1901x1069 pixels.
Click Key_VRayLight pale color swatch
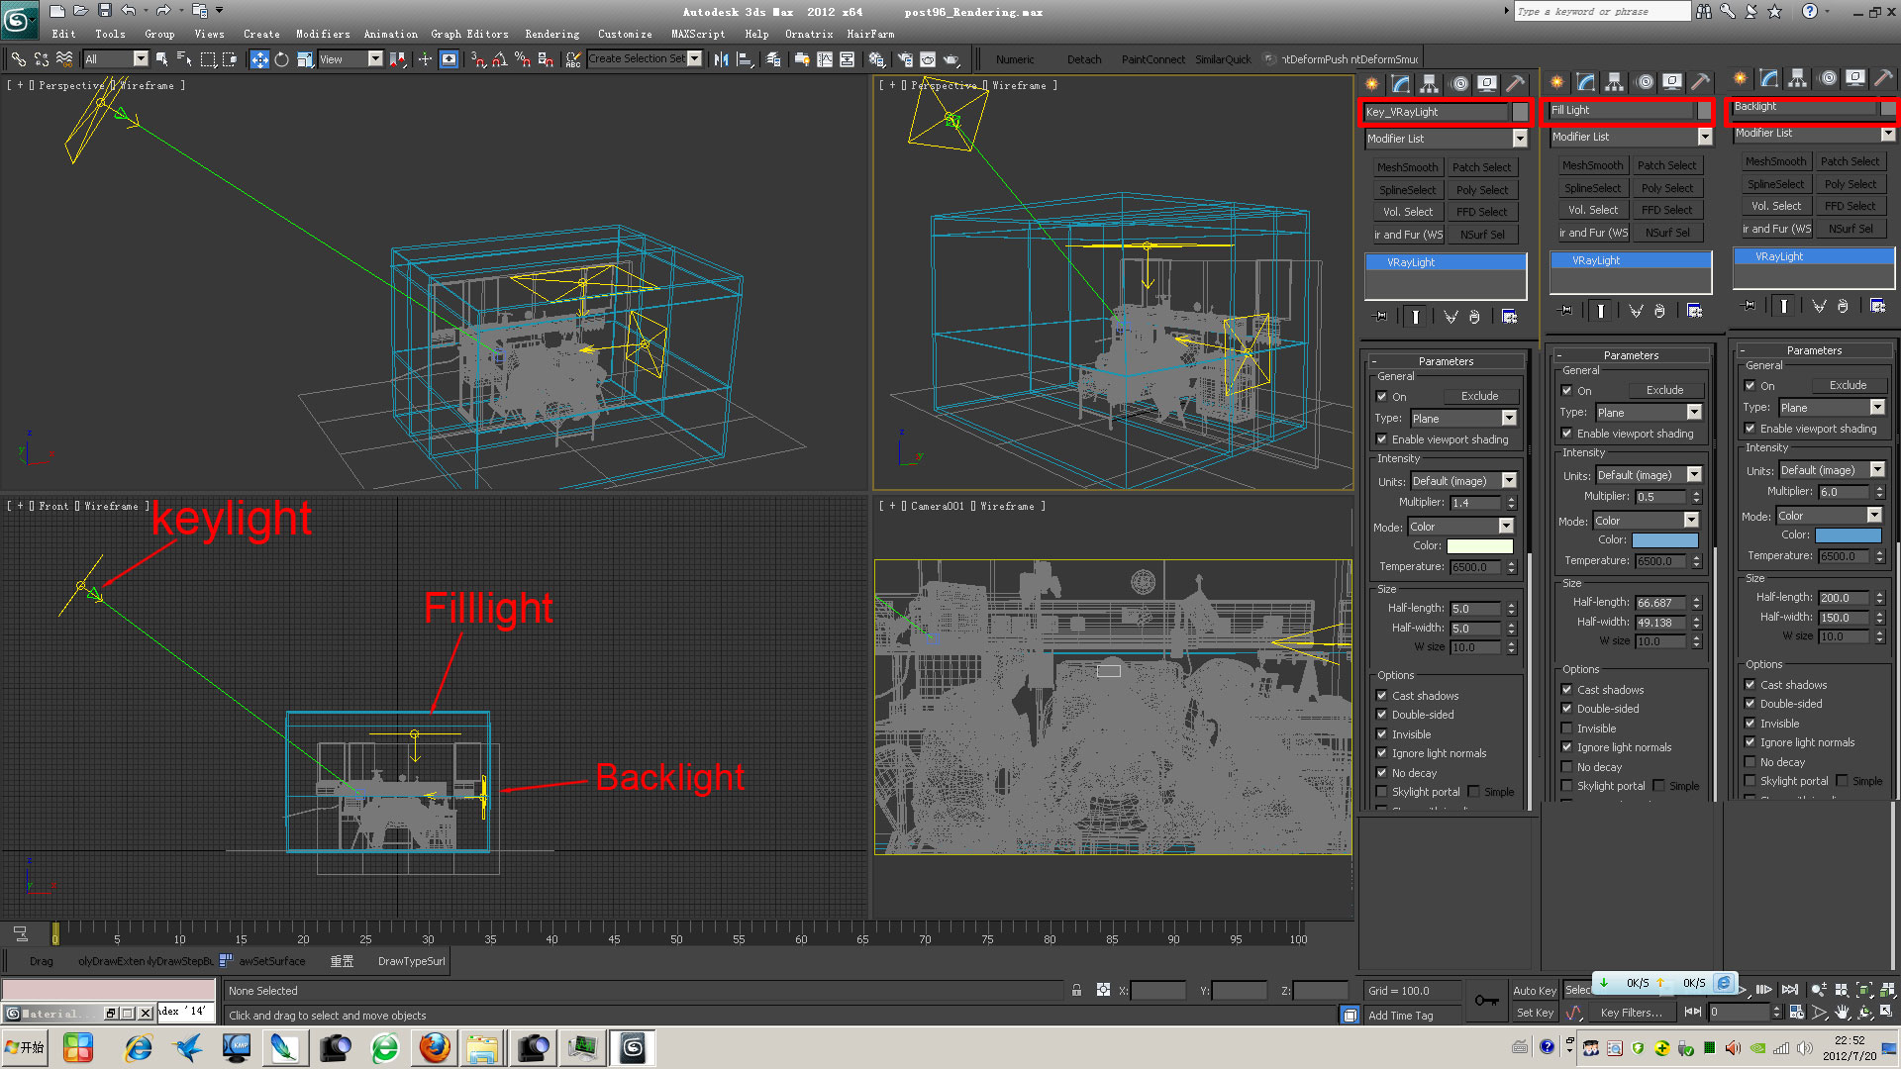[1480, 546]
